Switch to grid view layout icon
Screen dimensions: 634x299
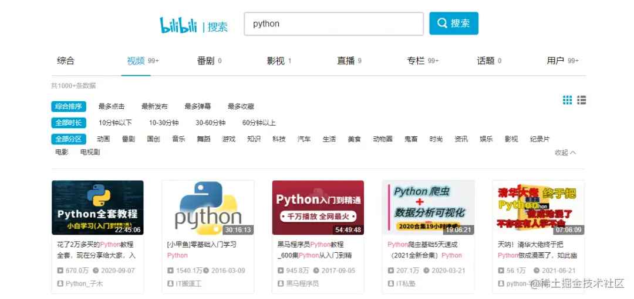pyautogui.click(x=567, y=100)
